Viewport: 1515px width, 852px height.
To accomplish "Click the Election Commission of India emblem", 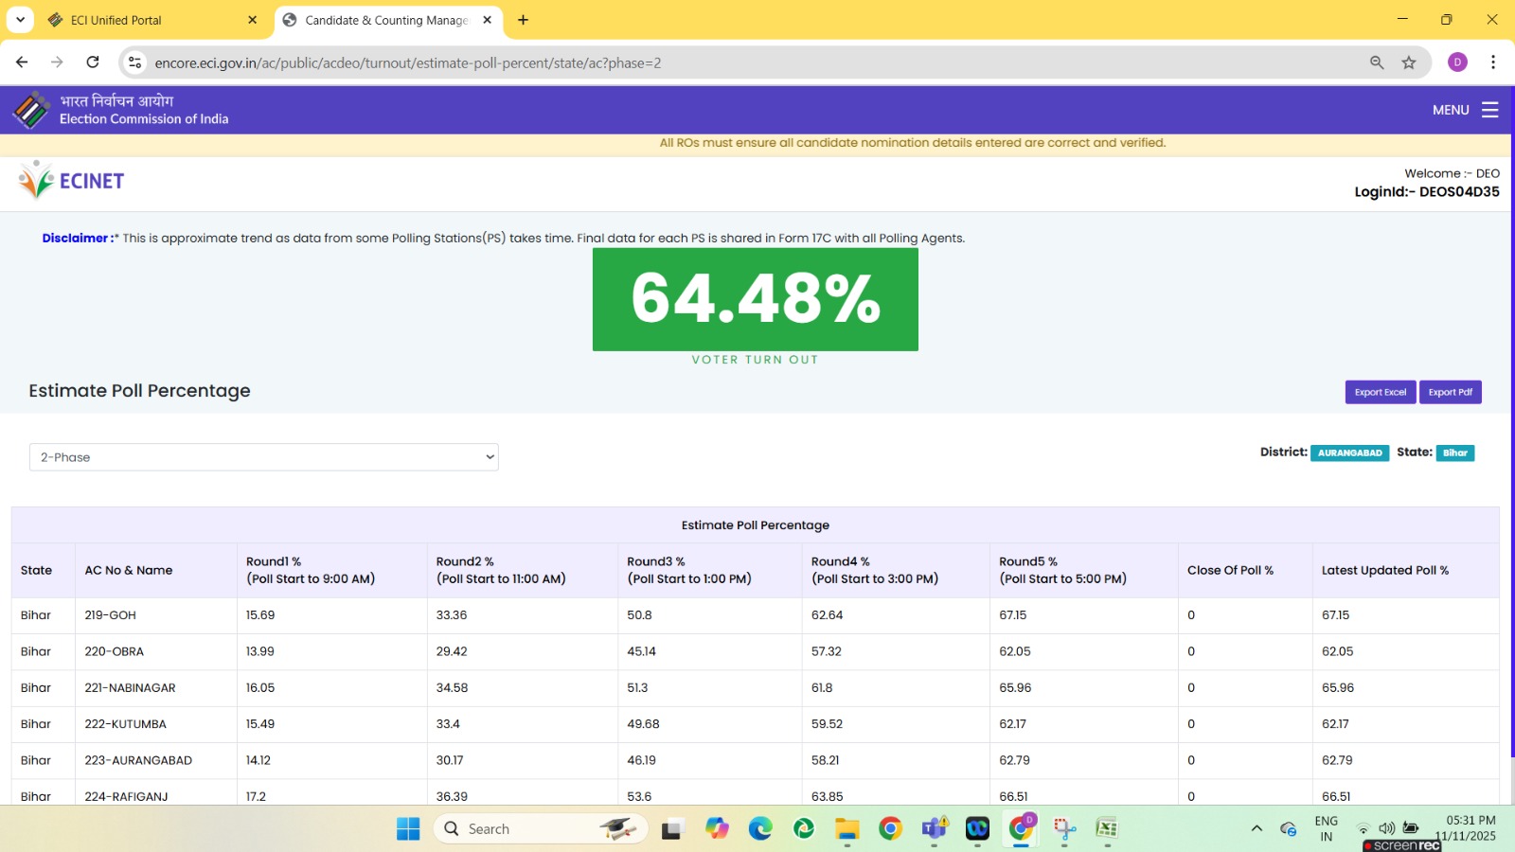I will point(31,110).
